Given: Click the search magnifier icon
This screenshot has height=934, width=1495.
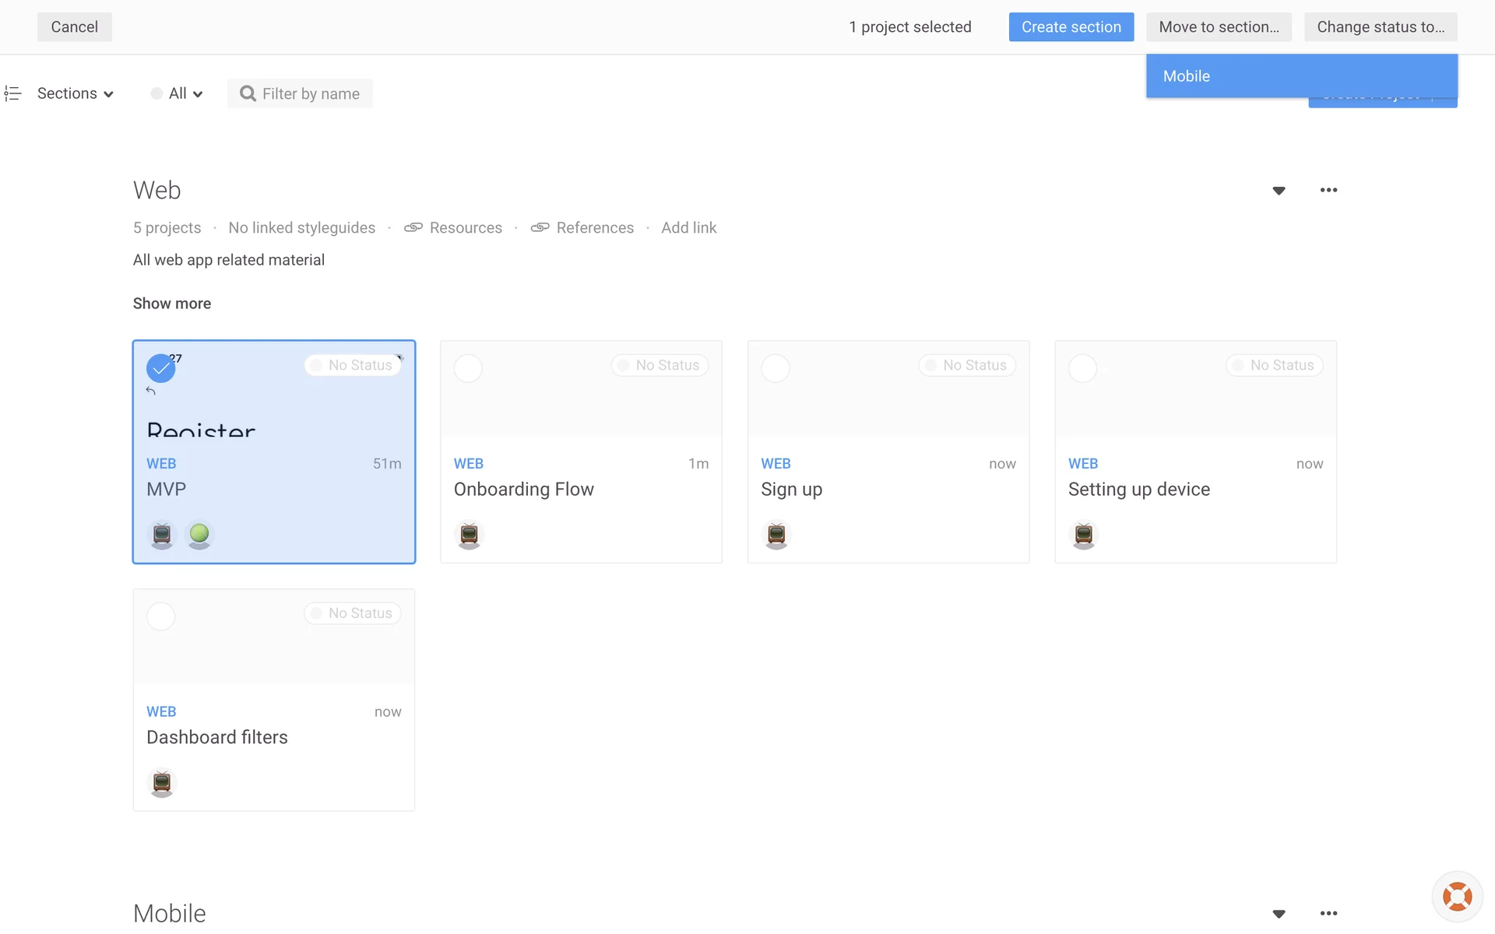Looking at the screenshot, I should [248, 93].
